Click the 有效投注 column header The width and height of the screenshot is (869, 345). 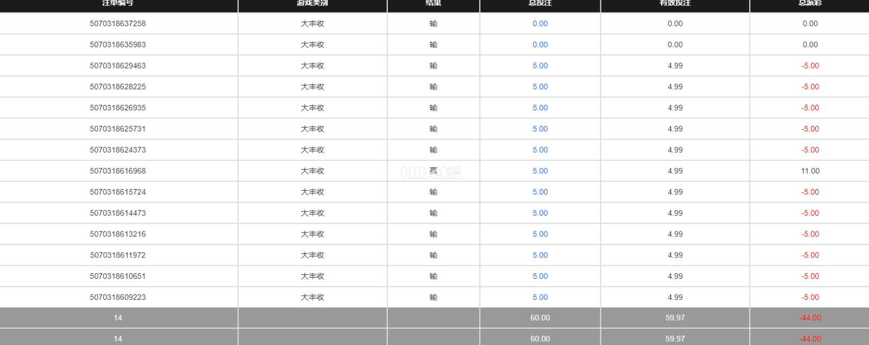click(675, 3)
